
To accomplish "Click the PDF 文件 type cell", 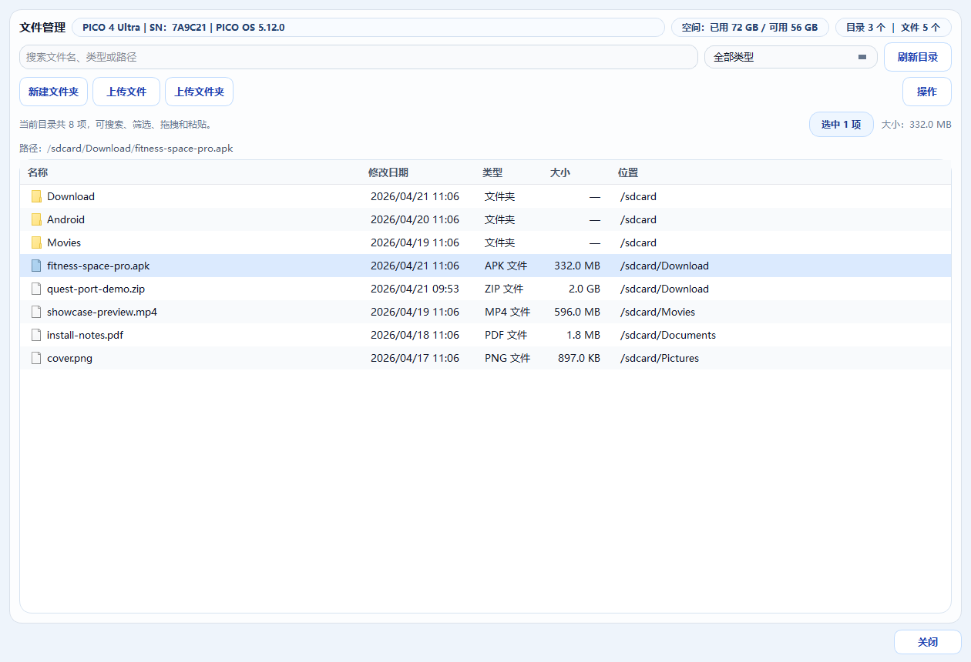I will 506,335.
